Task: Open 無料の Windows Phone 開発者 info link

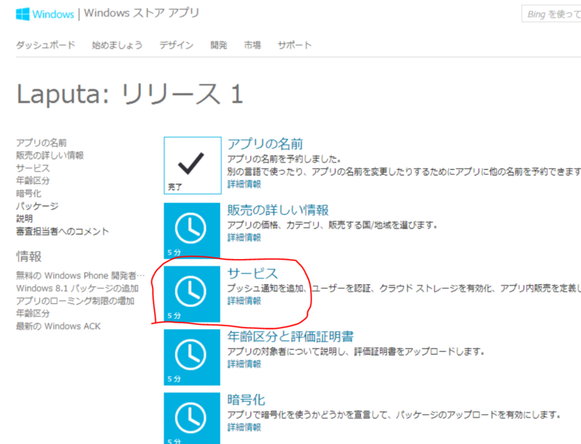Action: coord(80,276)
